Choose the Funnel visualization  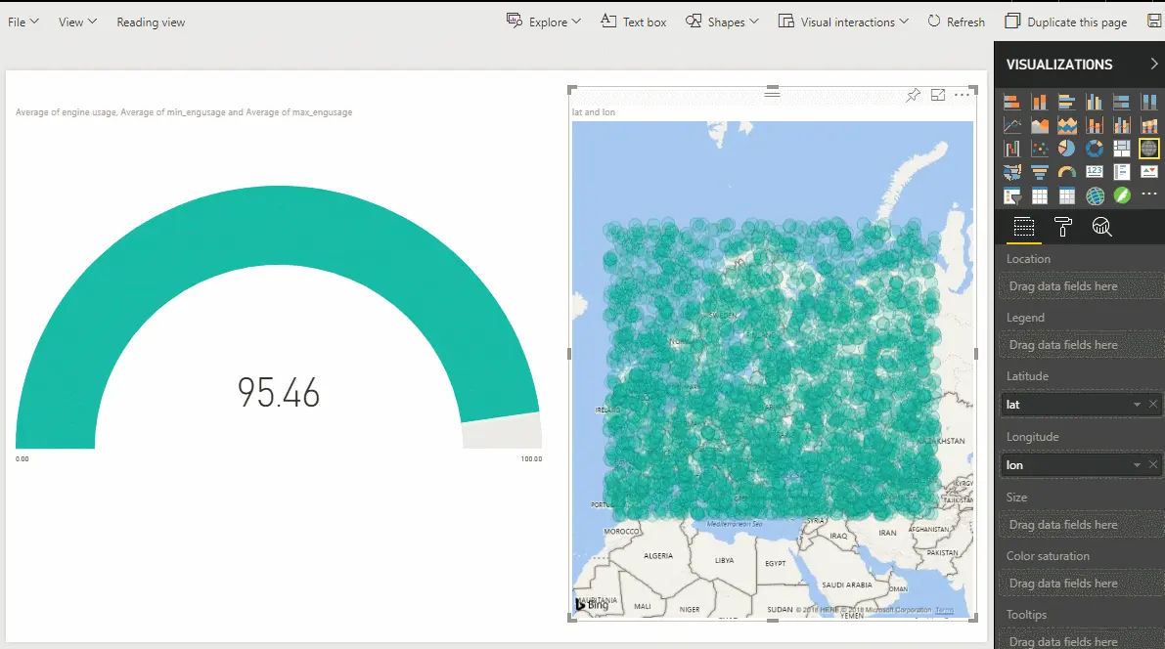pos(1040,172)
